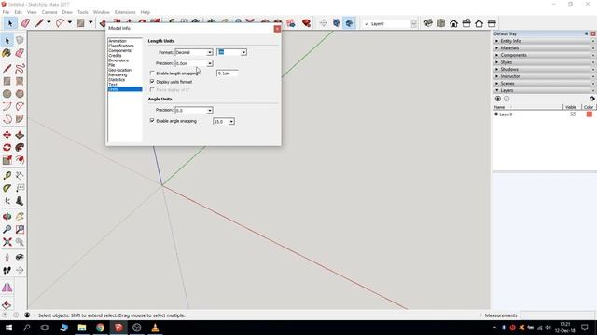Select Layer0 active layer radio button

(496, 114)
